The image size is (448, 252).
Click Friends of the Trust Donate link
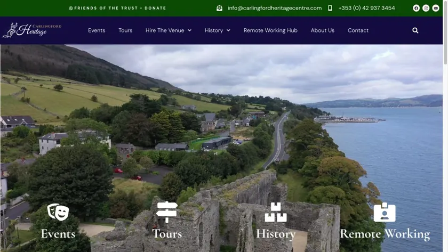click(117, 8)
